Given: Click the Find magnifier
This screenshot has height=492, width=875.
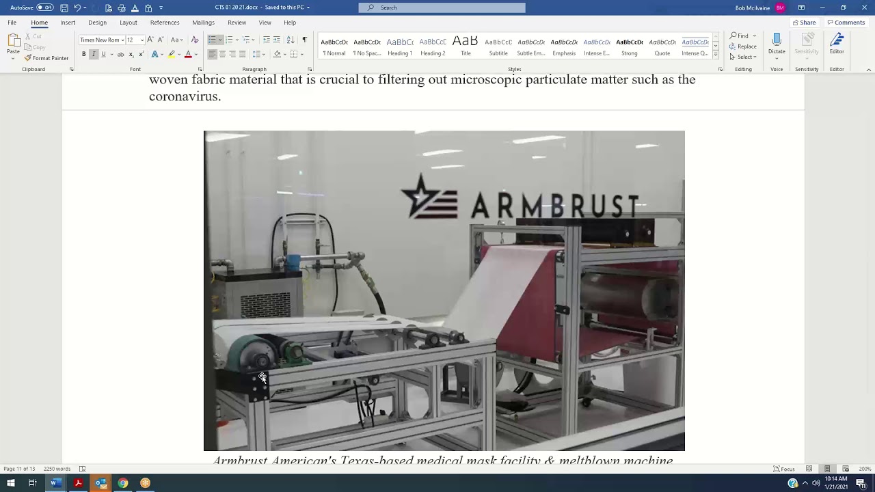Looking at the screenshot, I should point(733,36).
